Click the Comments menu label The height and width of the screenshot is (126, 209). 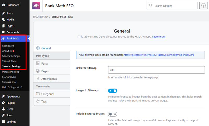point(13,32)
